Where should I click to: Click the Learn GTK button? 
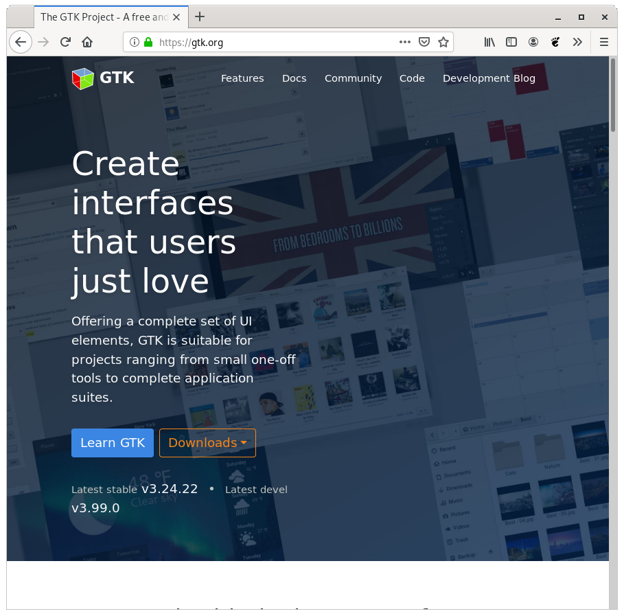tap(113, 443)
